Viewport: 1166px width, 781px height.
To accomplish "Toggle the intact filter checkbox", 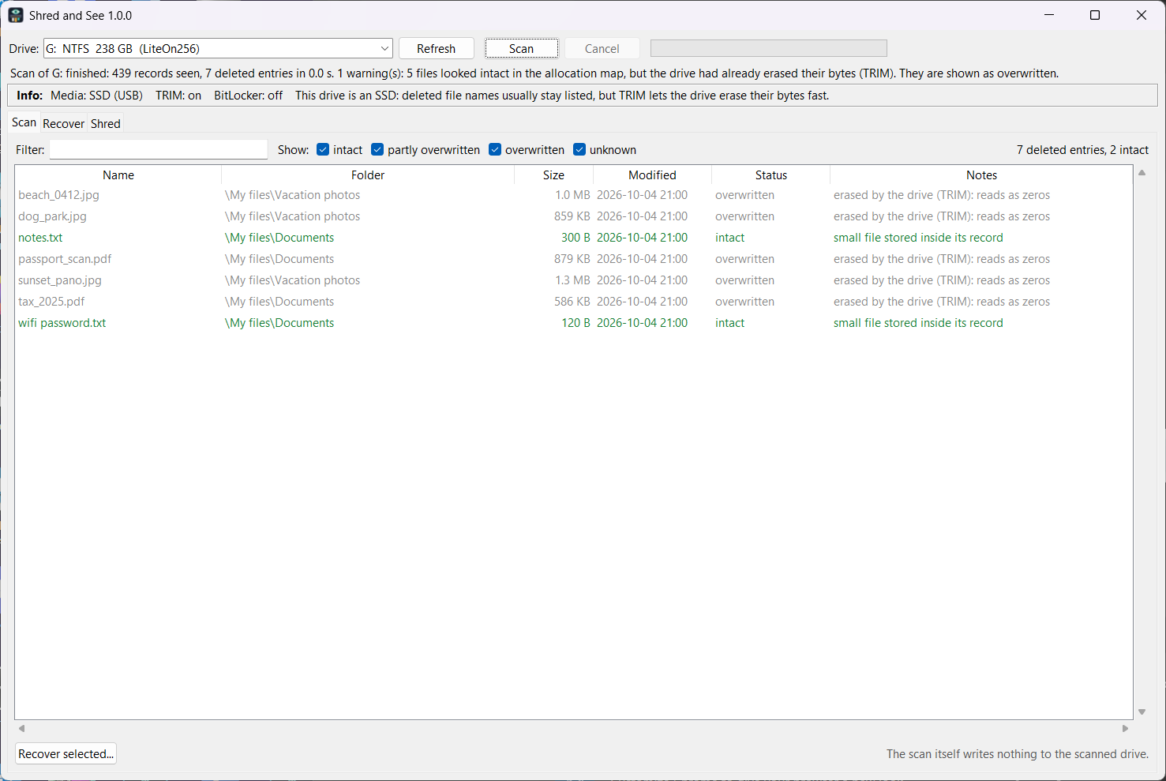I will click(x=323, y=150).
